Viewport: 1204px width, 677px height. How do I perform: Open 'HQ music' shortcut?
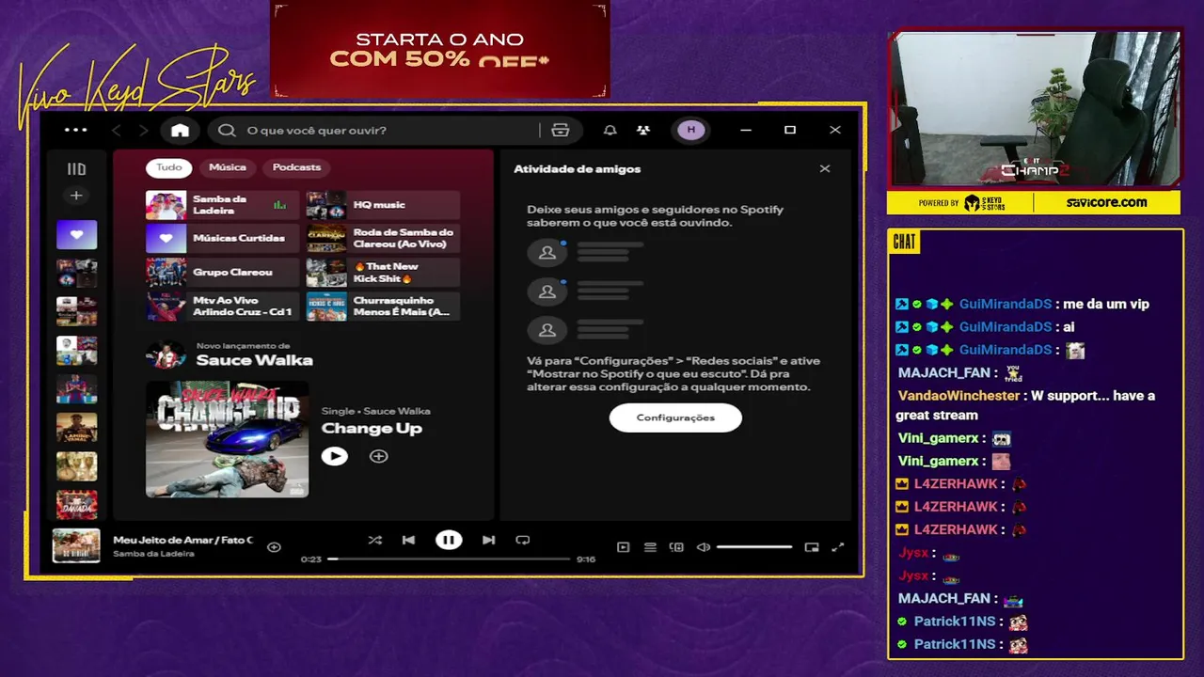[383, 205]
